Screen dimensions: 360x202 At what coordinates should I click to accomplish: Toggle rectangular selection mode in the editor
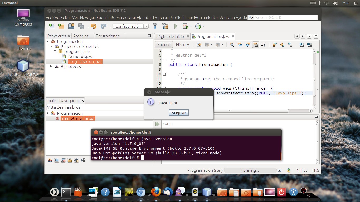click(x=264, y=44)
